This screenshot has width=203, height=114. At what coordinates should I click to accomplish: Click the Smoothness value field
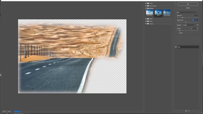[x=195, y=20]
